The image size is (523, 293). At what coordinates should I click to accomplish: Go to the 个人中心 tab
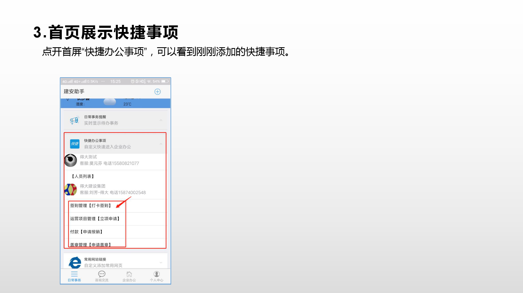(156, 276)
